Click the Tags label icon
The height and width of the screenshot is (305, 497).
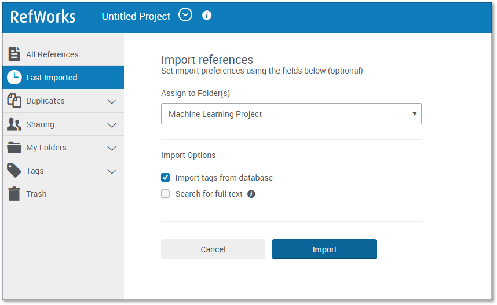14,171
